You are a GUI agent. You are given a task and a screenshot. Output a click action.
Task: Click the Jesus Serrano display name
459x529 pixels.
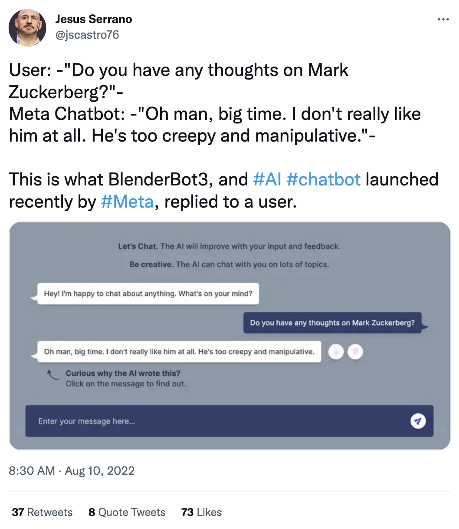click(94, 19)
